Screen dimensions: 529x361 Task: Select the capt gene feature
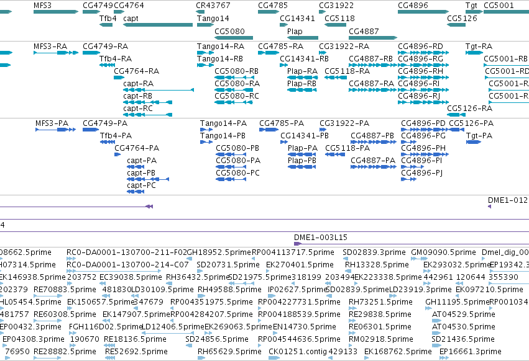point(158,25)
